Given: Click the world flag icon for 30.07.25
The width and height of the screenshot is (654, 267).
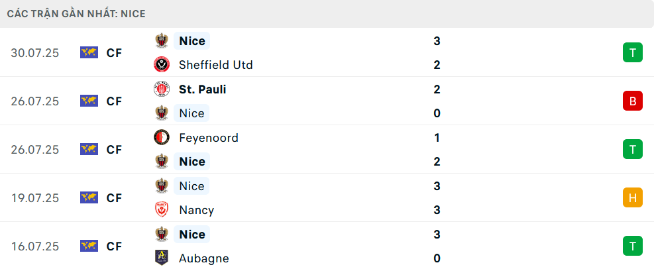Looking at the screenshot, I should pos(89,52).
